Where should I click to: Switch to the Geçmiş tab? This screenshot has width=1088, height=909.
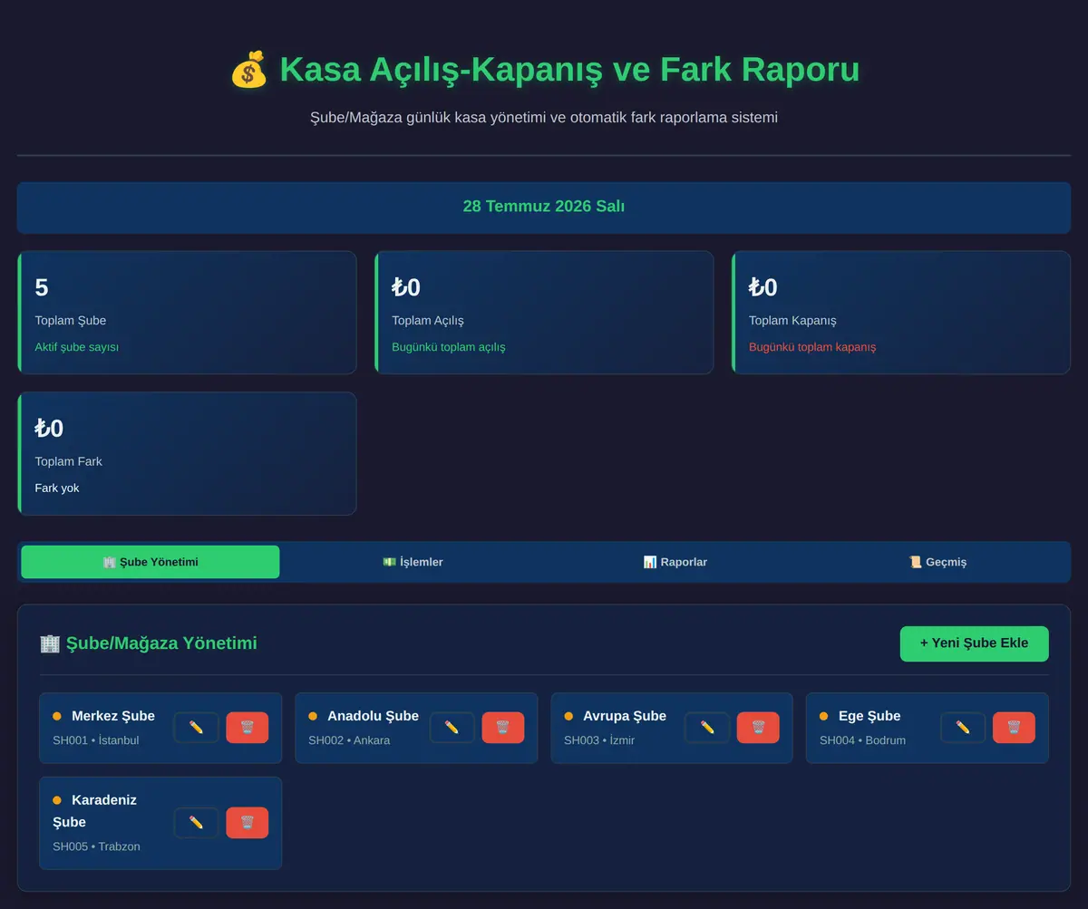coord(937,562)
